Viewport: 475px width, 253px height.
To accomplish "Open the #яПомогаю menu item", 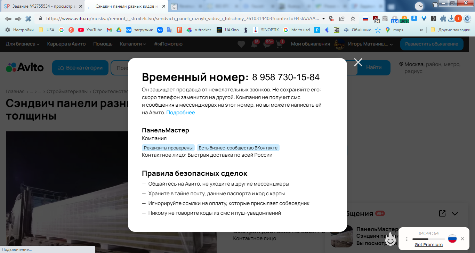I will (168, 44).
